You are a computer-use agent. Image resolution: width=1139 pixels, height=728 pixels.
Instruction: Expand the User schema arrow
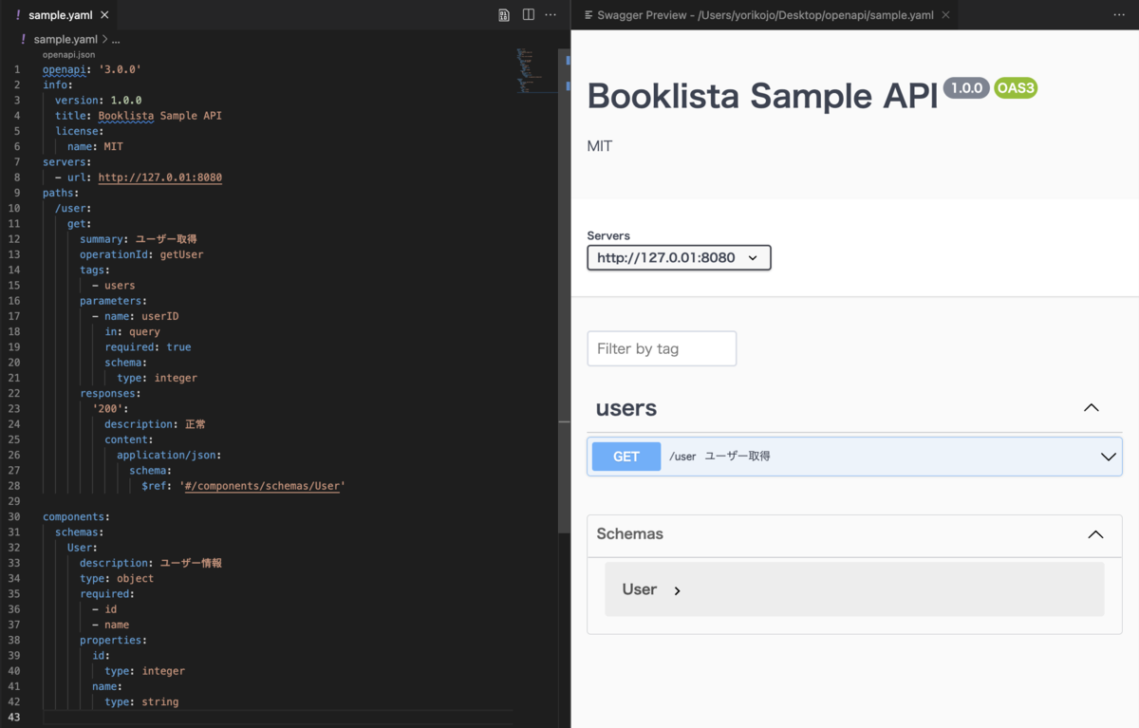click(677, 590)
